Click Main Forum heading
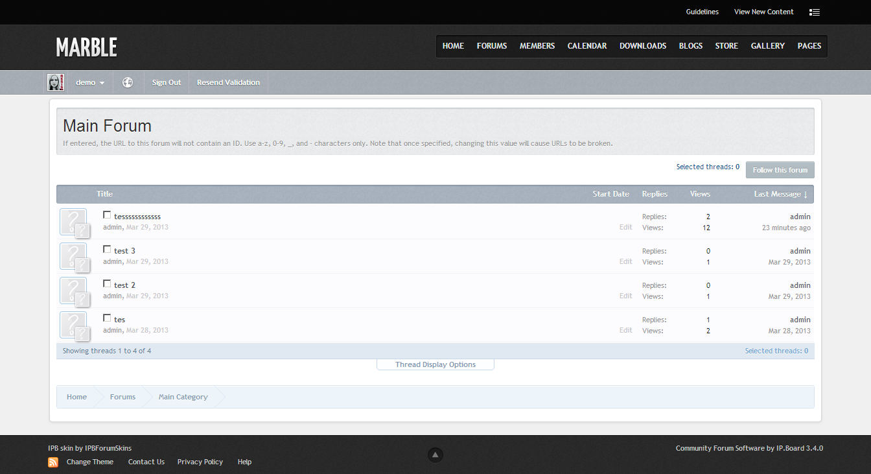This screenshot has width=871, height=474. pos(108,126)
